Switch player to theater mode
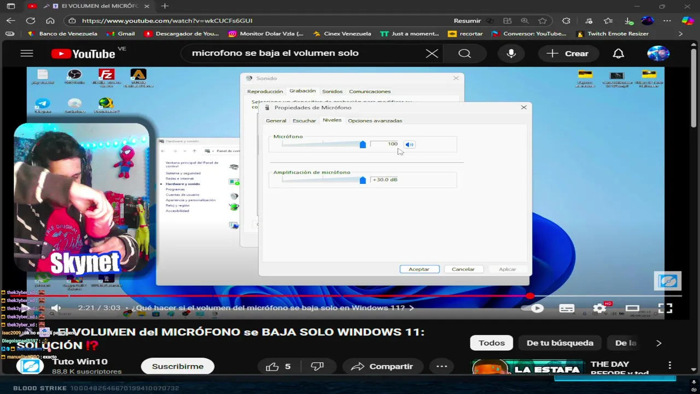The image size is (700, 394). pyautogui.click(x=632, y=308)
